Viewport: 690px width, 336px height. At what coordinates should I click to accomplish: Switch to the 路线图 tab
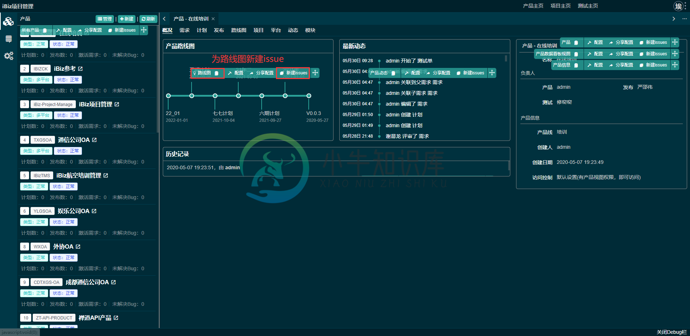[x=239, y=30]
